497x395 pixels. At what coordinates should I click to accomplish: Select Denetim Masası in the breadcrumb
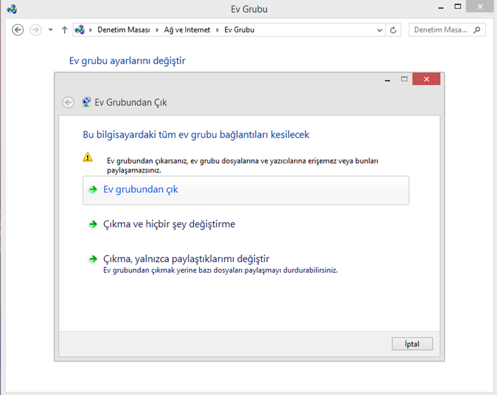click(123, 30)
